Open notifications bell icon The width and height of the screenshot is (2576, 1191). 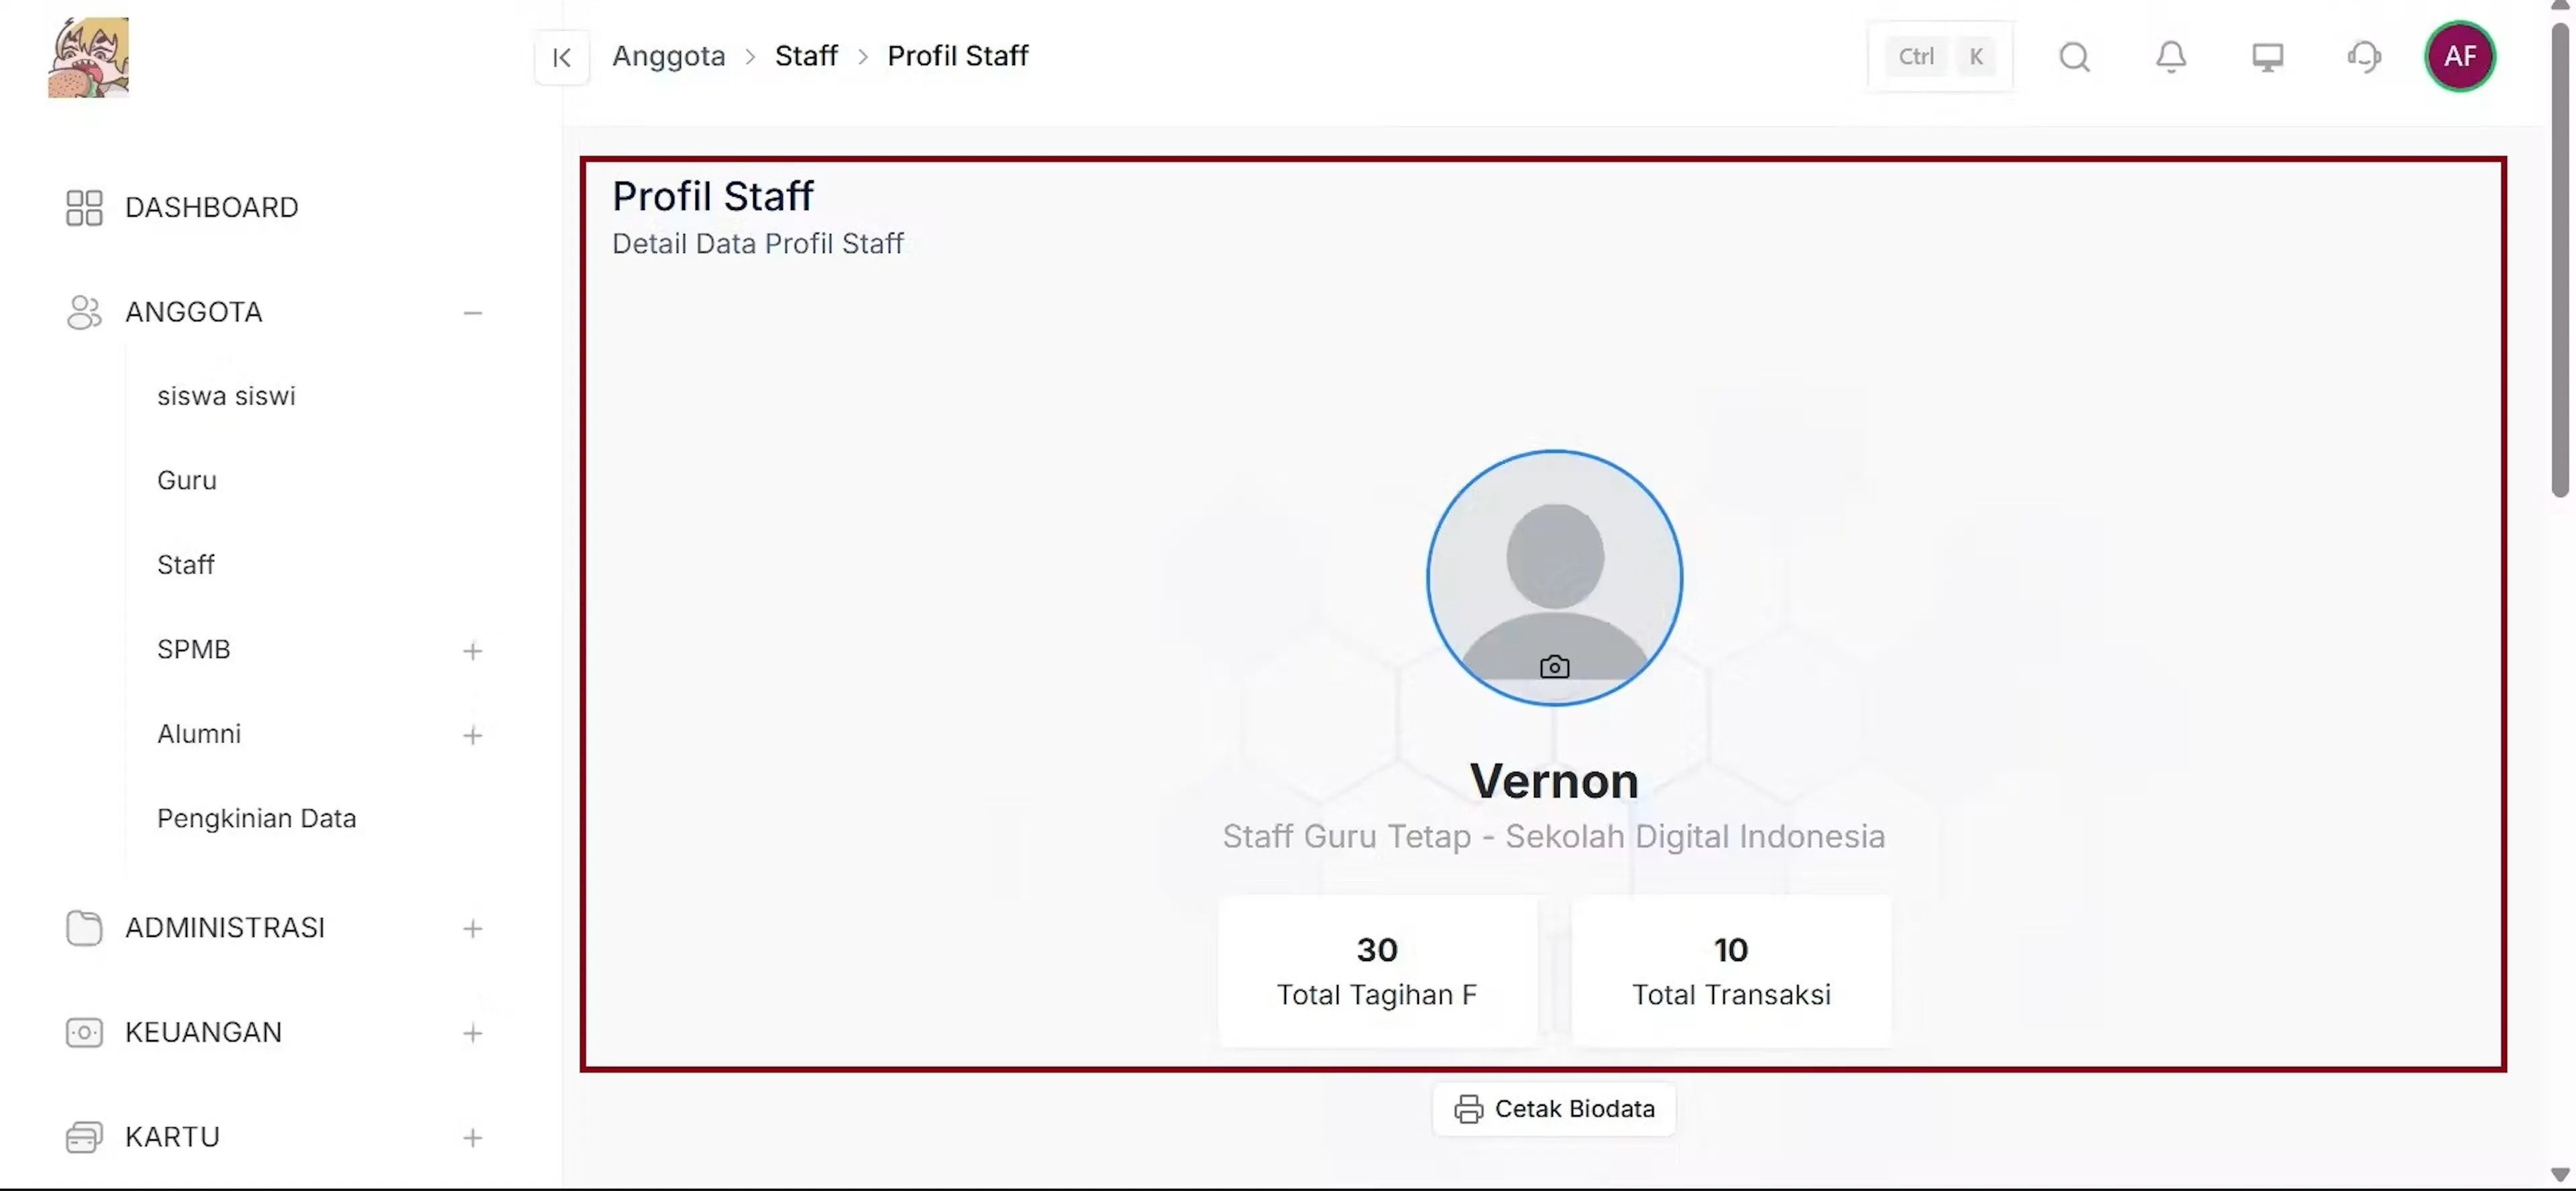pos(2170,57)
